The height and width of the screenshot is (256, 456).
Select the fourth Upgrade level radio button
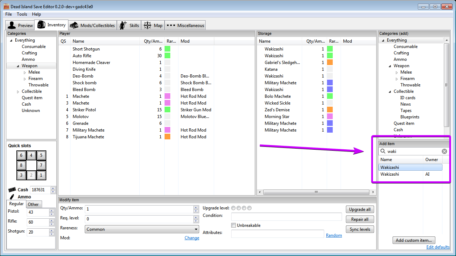[x=249, y=208]
